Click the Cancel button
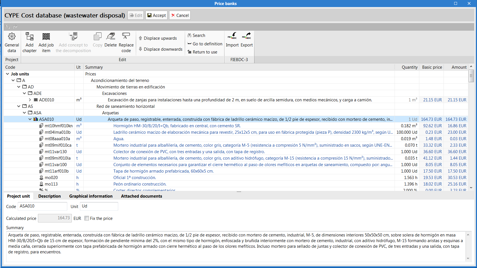The height and width of the screenshot is (268, 477). point(180,15)
